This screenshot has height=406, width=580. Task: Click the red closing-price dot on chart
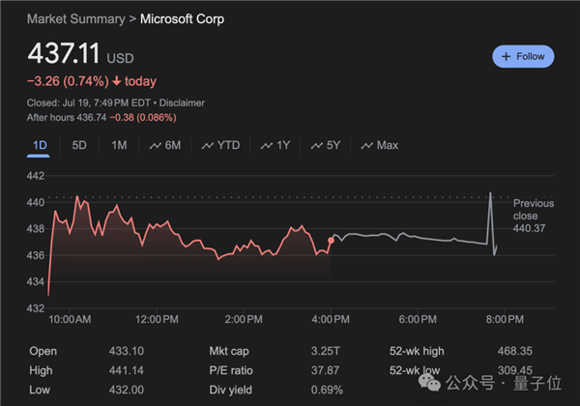pos(332,240)
